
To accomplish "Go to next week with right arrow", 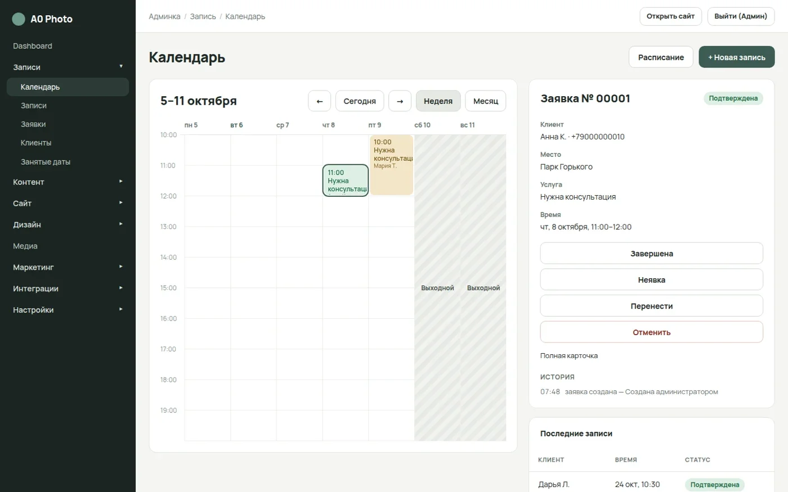I will click(400, 101).
